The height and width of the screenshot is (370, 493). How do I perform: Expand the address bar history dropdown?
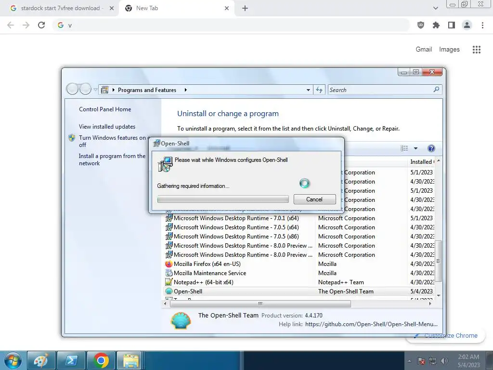coord(308,90)
